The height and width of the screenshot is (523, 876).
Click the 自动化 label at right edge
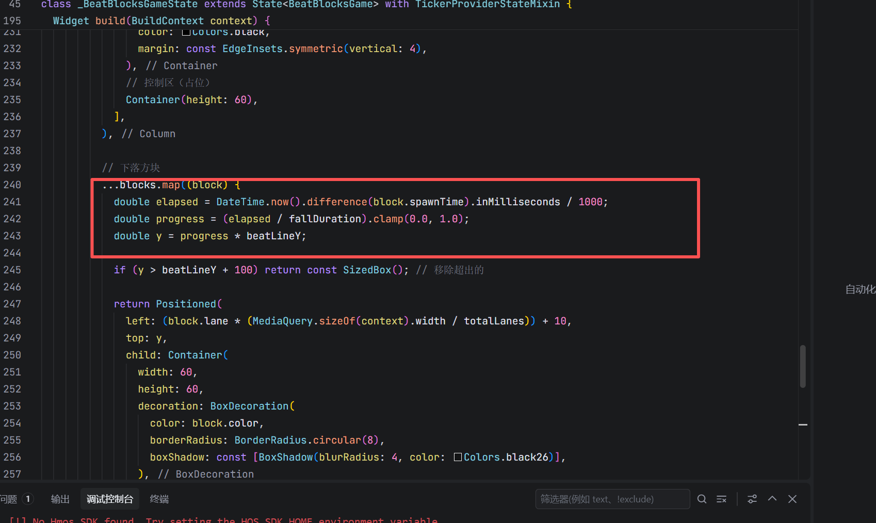point(860,289)
